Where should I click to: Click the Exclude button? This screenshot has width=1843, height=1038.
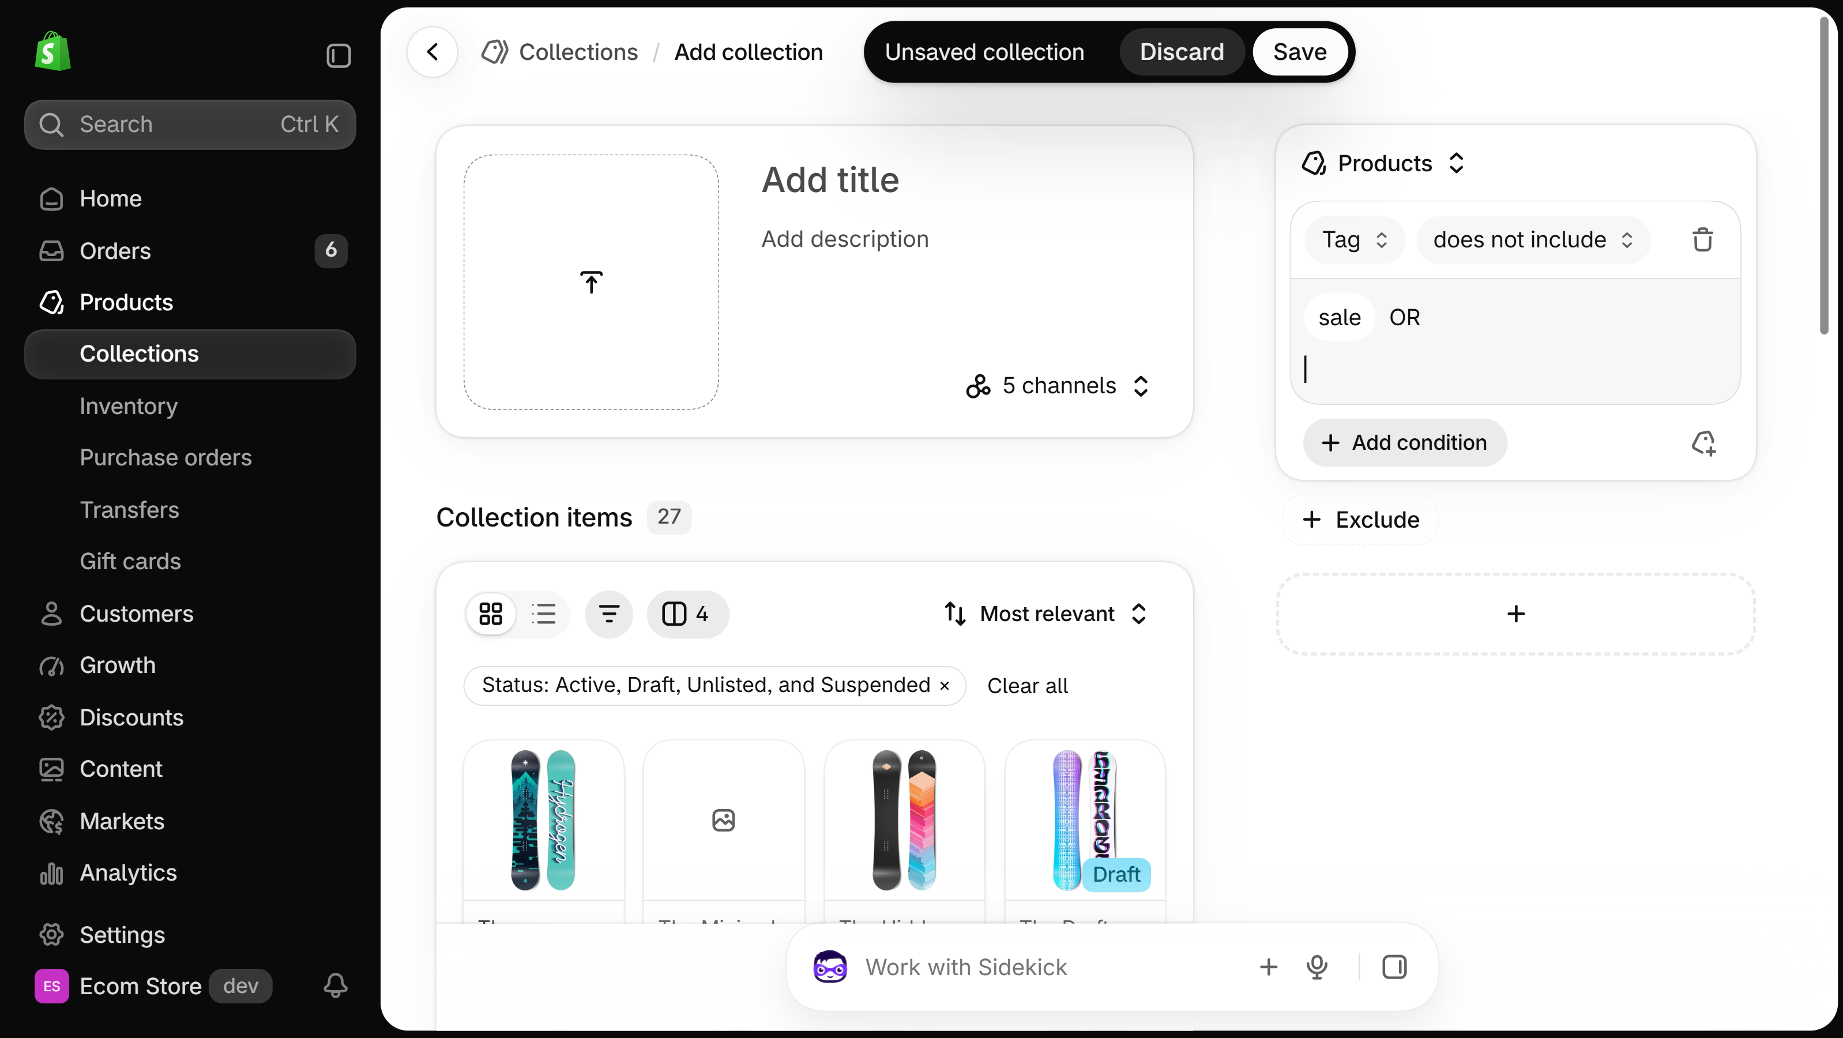pos(1361,520)
